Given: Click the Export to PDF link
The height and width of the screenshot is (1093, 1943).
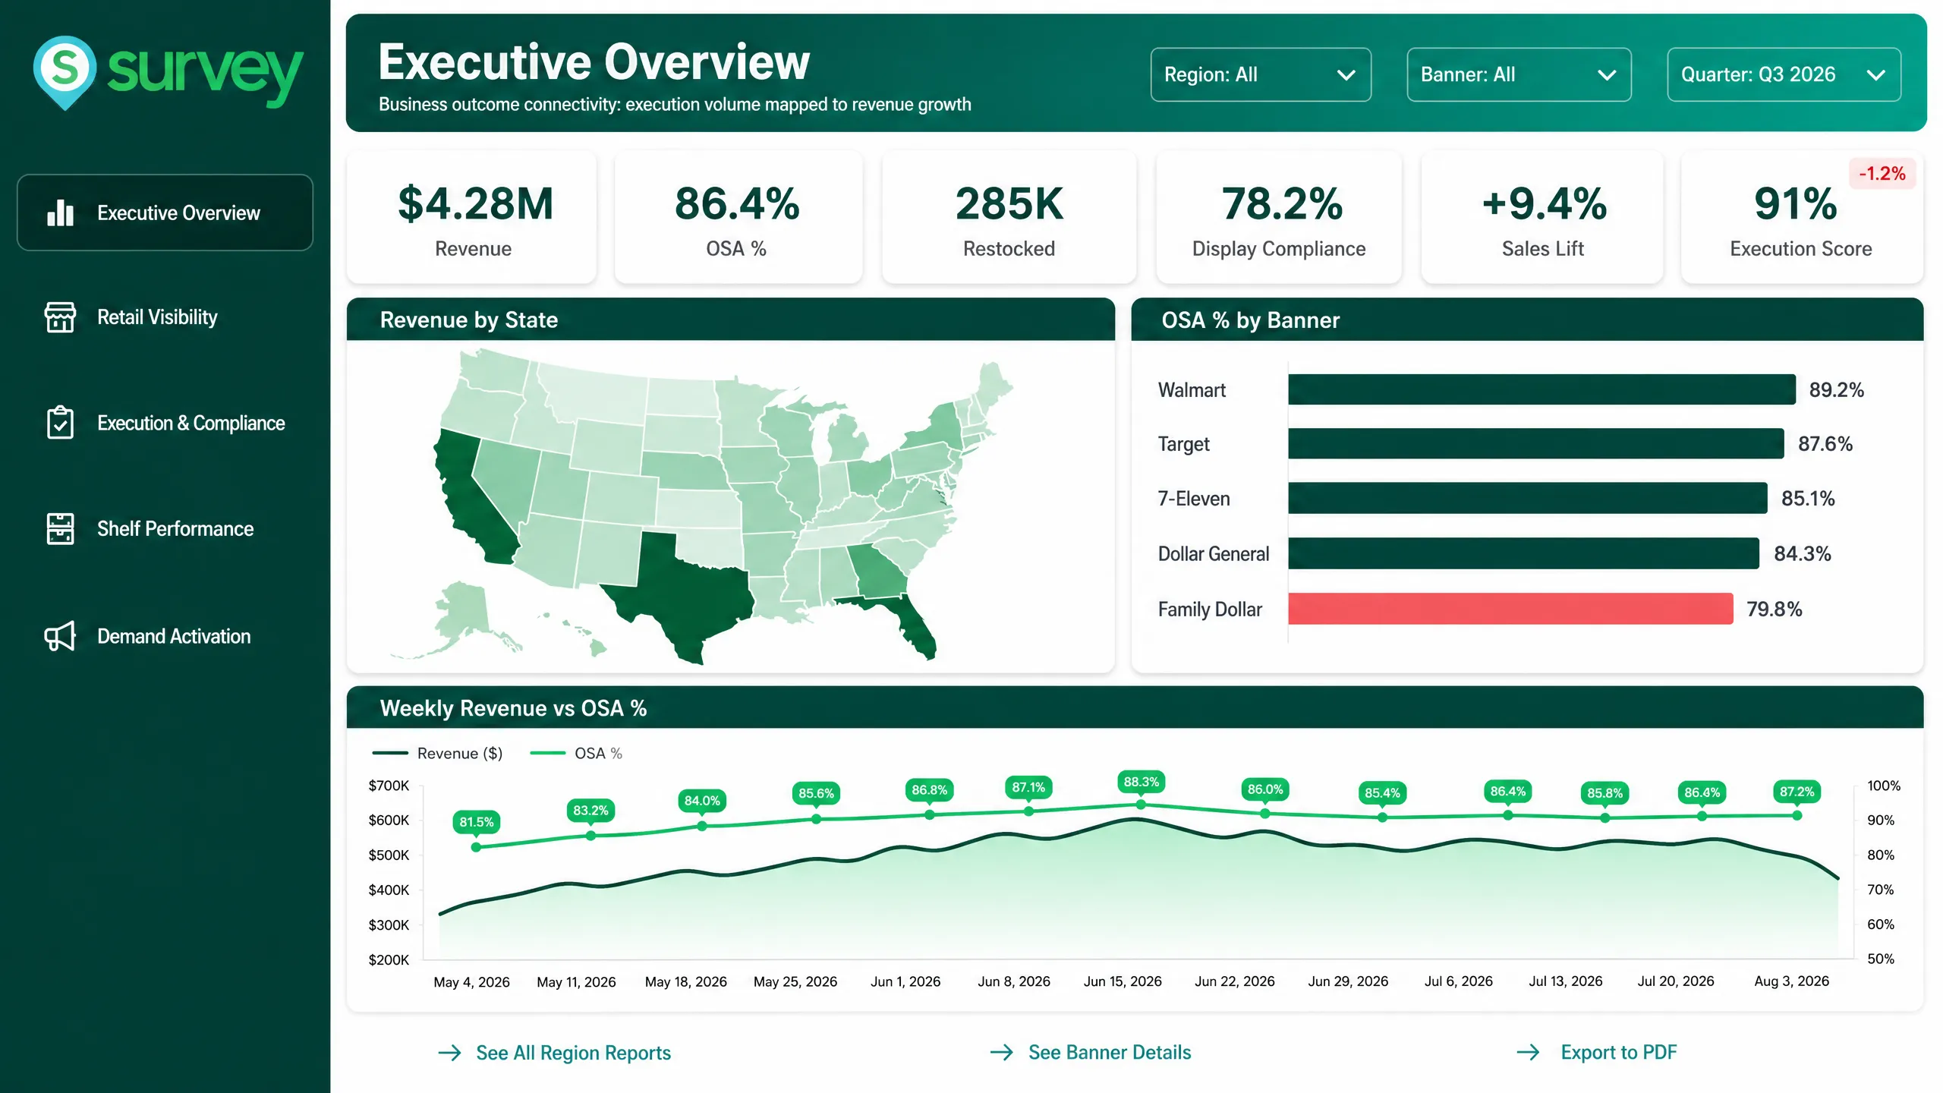Looking at the screenshot, I should 1619,1052.
